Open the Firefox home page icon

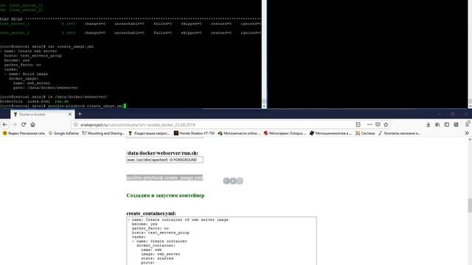pos(32,124)
